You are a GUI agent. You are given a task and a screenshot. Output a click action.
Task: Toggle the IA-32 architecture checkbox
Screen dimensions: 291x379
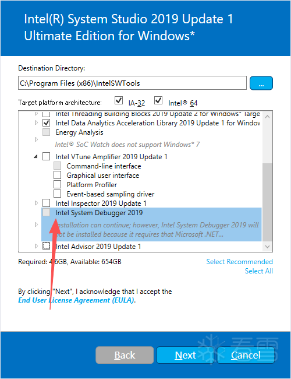(119, 100)
